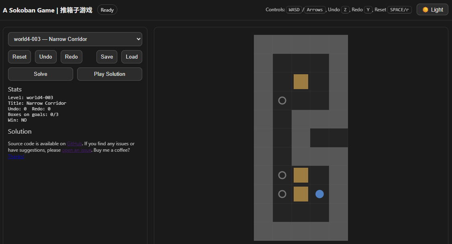
Task: Click the box in the upper room
Action: (x=301, y=81)
